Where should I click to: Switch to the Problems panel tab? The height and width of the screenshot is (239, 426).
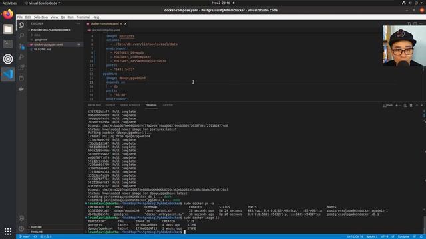[94, 105]
